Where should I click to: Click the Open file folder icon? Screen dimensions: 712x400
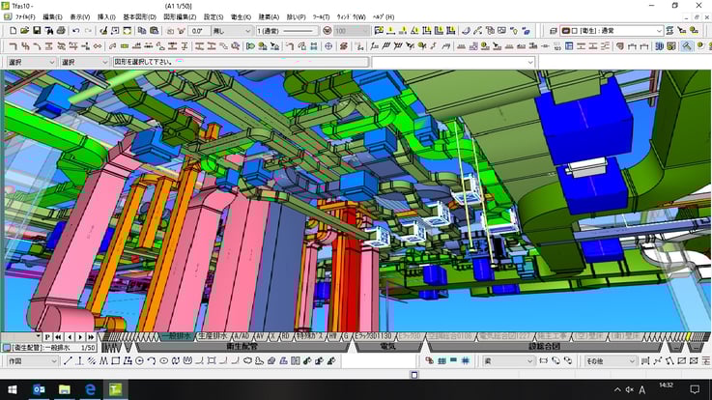point(22,31)
